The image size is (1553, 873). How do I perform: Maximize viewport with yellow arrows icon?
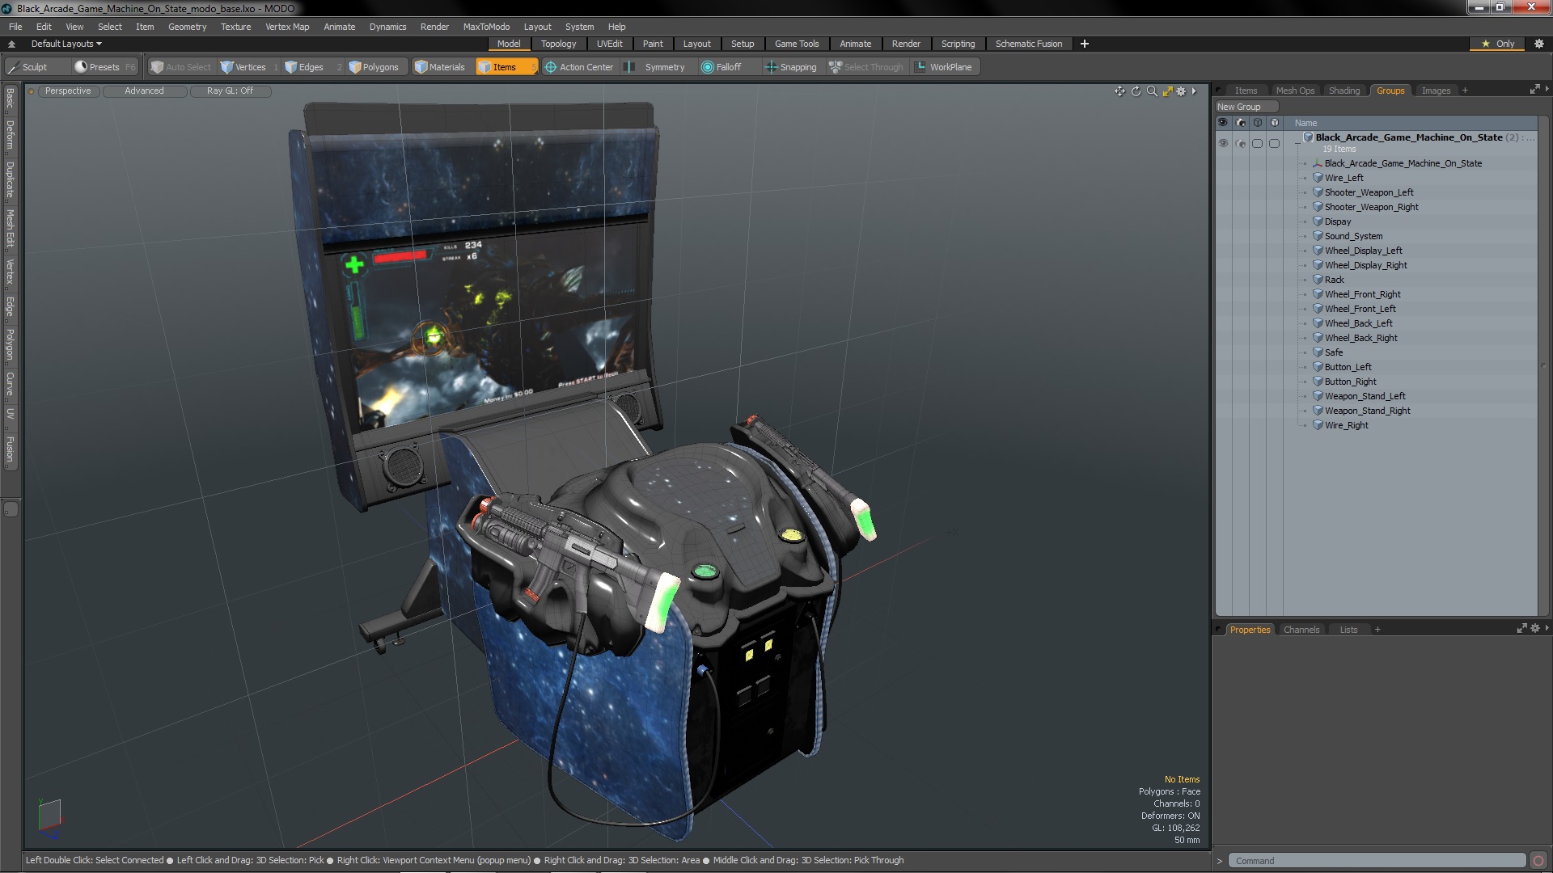(x=1167, y=91)
